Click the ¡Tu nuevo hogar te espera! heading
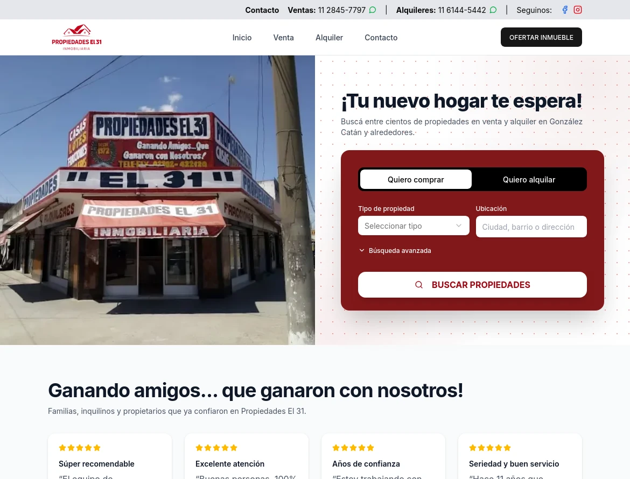The image size is (630, 479). (461, 101)
